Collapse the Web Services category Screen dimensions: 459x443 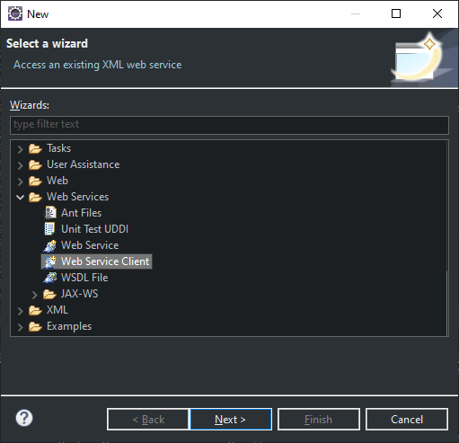(20, 197)
